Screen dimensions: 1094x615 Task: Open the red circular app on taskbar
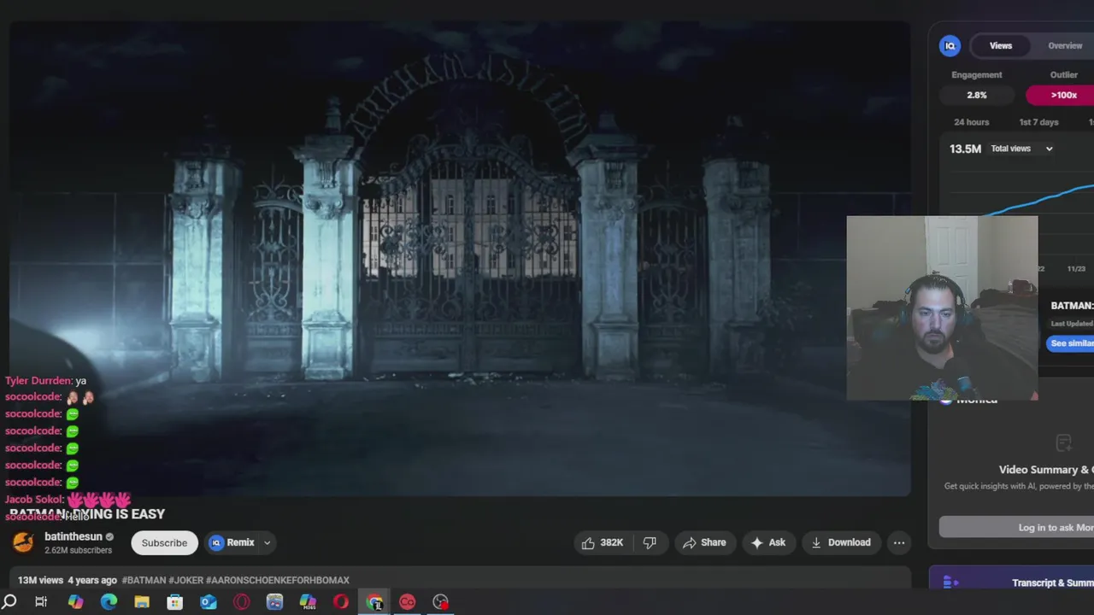tap(407, 602)
